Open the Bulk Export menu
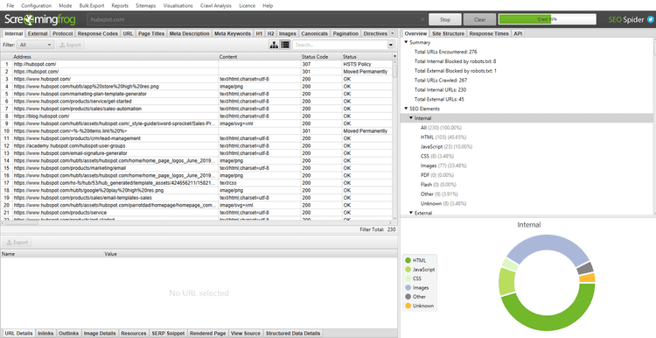656x338 pixels. click(91, 6)
